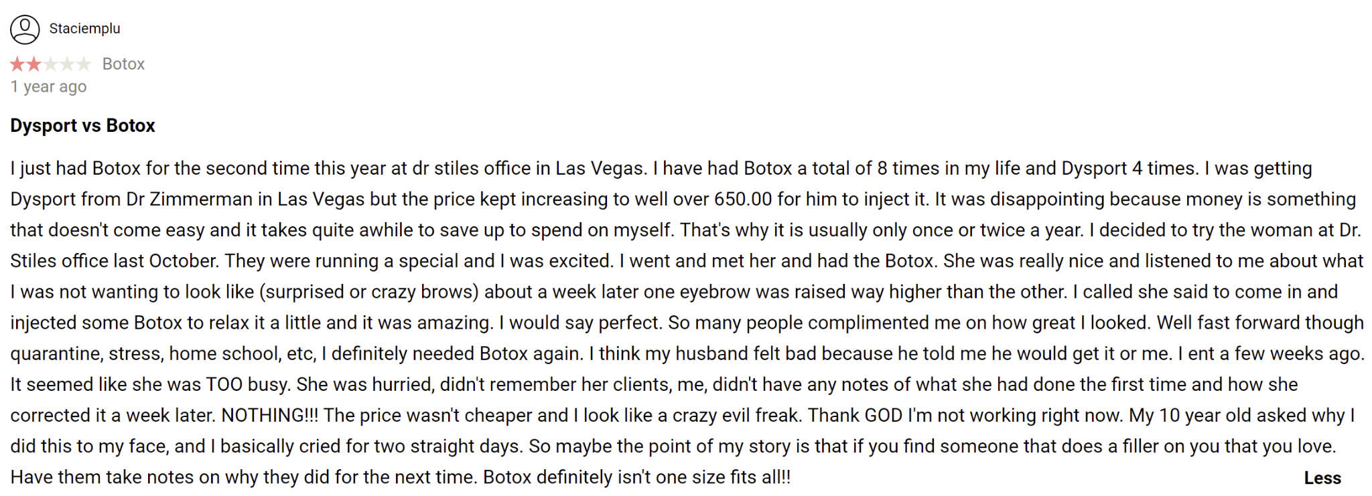Collapse the review with Less
The image size is (1372, 496).
1322,478
